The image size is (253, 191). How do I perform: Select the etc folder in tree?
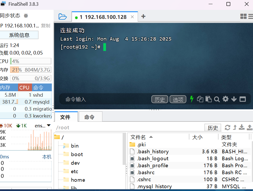coord(71,171)
